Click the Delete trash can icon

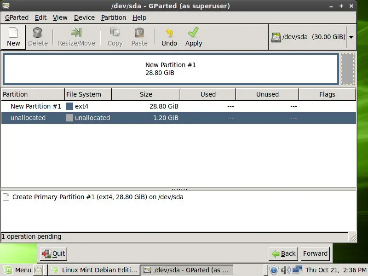click(x=38, y=32)
